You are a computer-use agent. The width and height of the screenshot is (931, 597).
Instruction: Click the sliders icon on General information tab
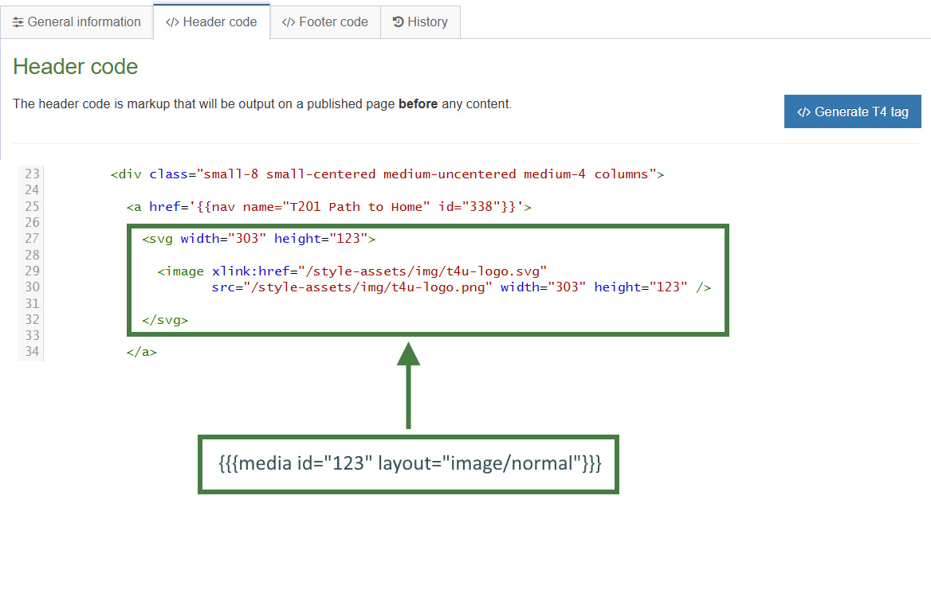coord(18,22)
